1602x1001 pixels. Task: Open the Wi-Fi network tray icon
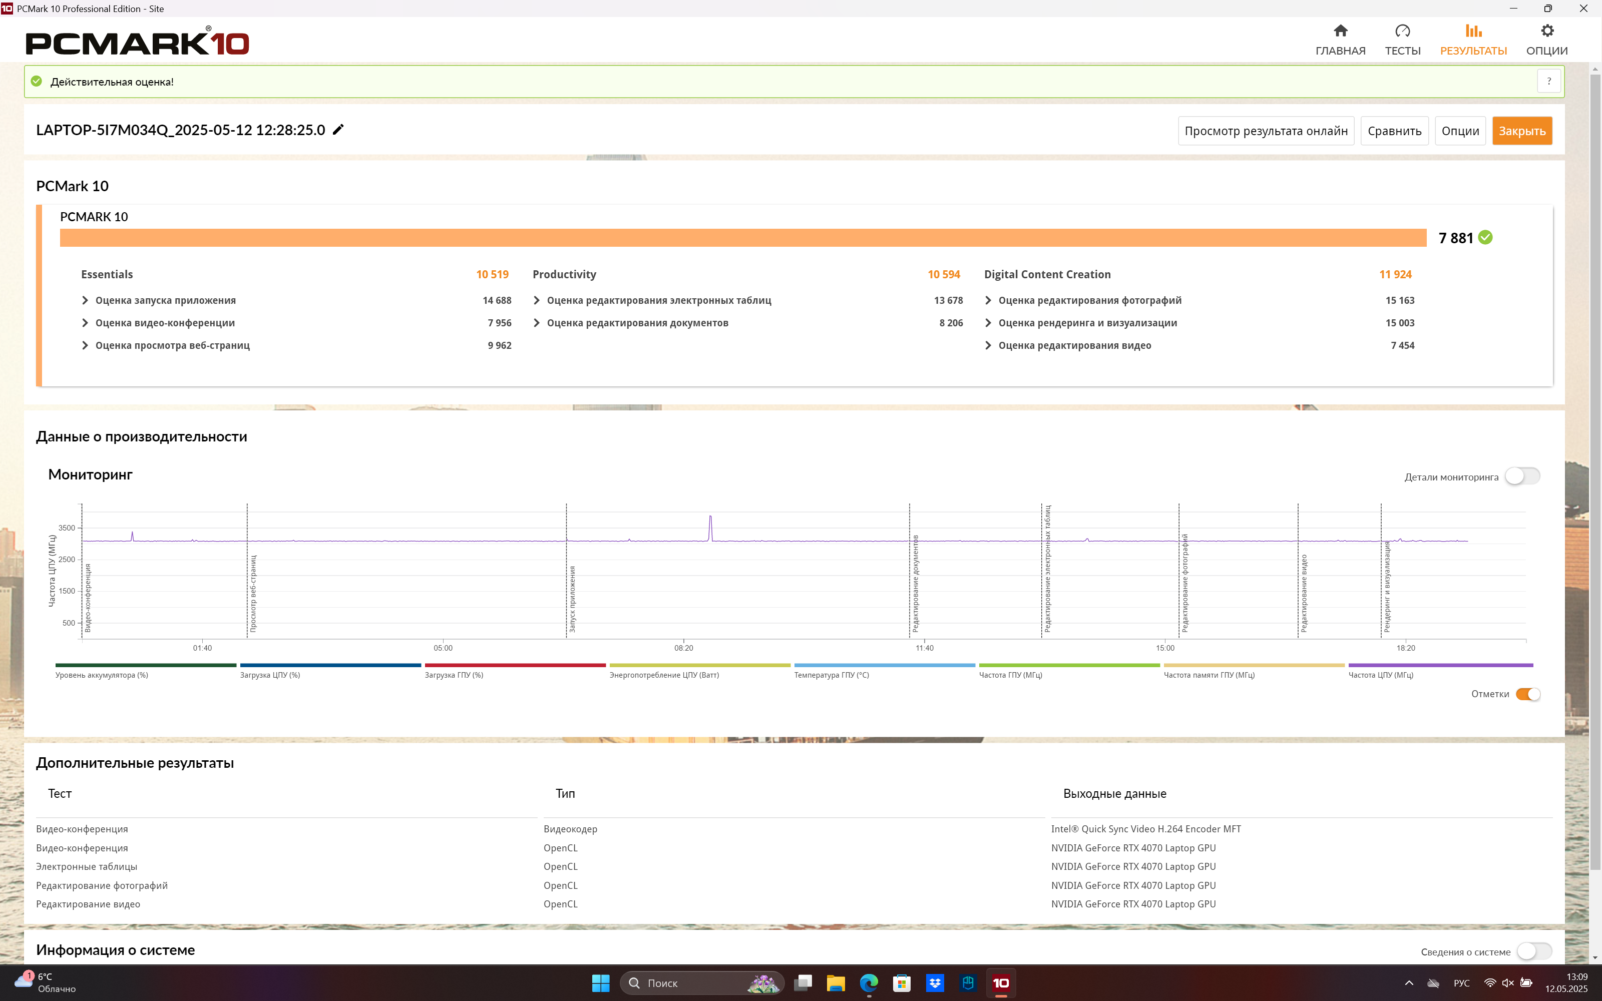[x=1489, y=983]
